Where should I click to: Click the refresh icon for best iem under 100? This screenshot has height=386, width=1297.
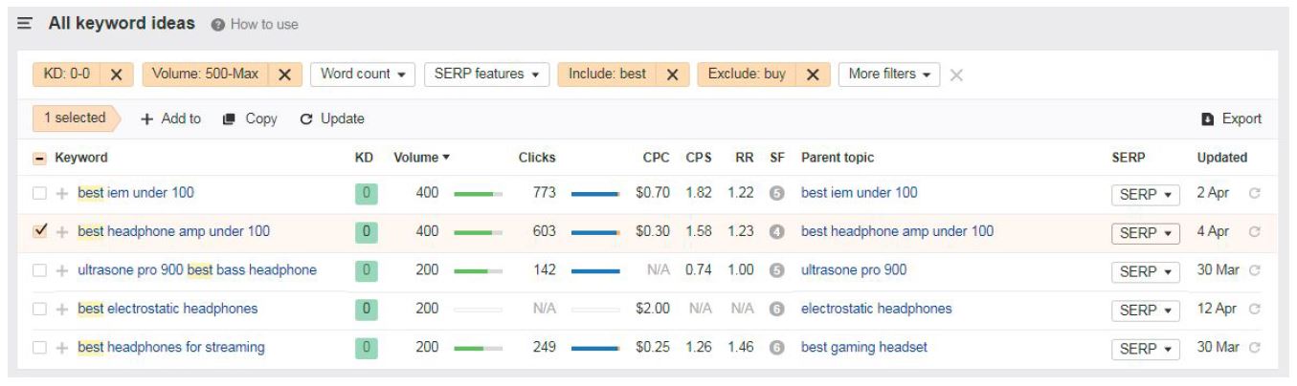(1253, 193)
